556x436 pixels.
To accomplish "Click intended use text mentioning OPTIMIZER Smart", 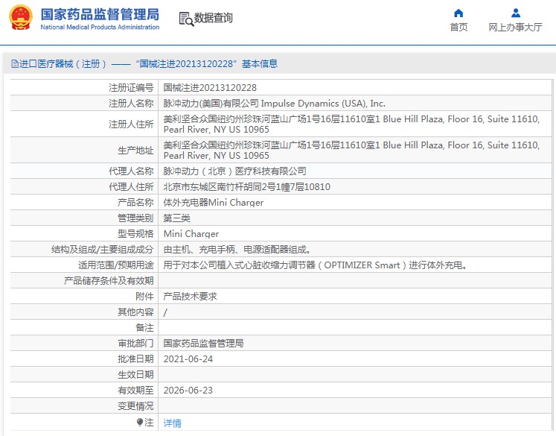I will pos(316,265).
